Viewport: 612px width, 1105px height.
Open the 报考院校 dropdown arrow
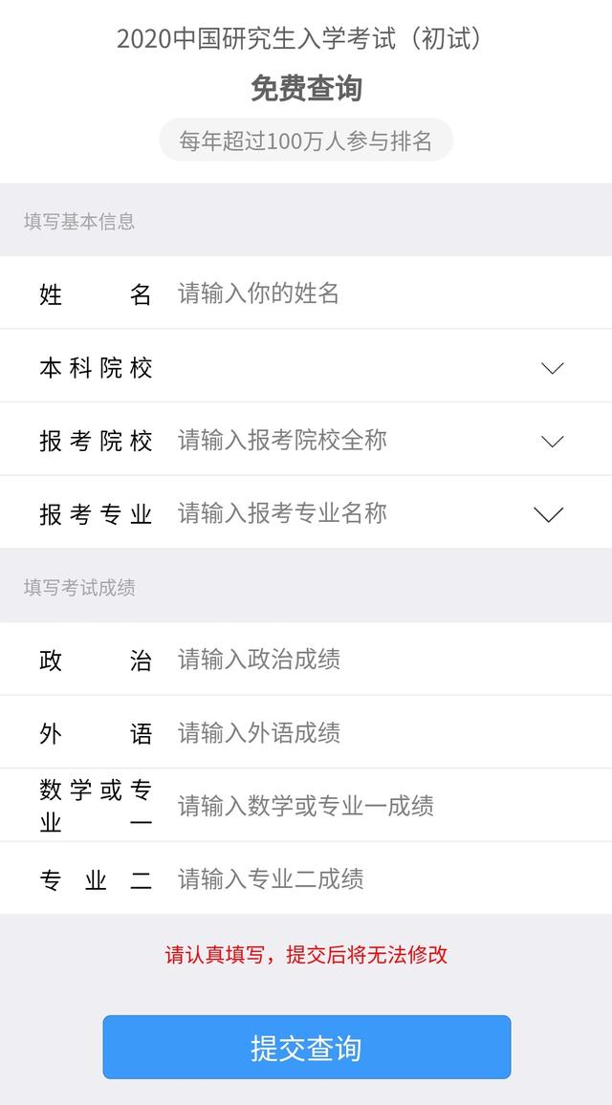pyautogui.click(x=553, y=441)
